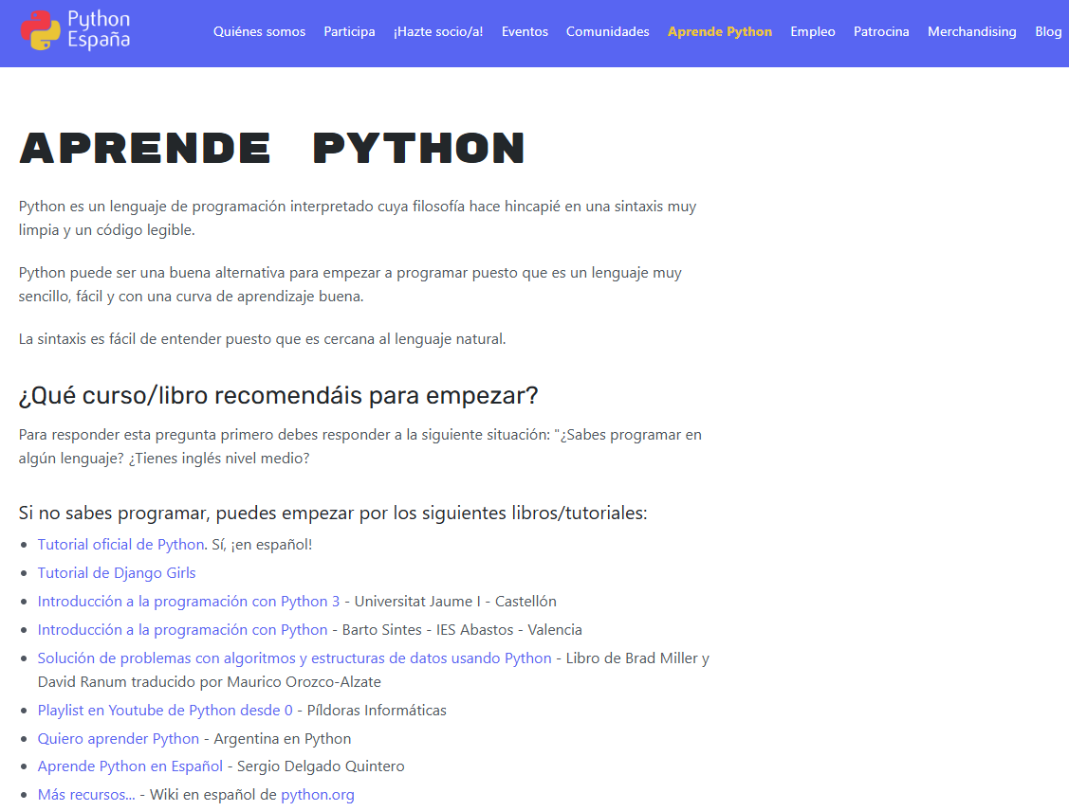
Task: Navigate to Eventos in the navbar
Action: (x=525, y=31)
